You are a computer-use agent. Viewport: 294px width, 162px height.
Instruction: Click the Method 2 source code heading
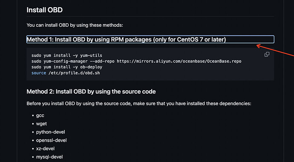pos(91,92)
